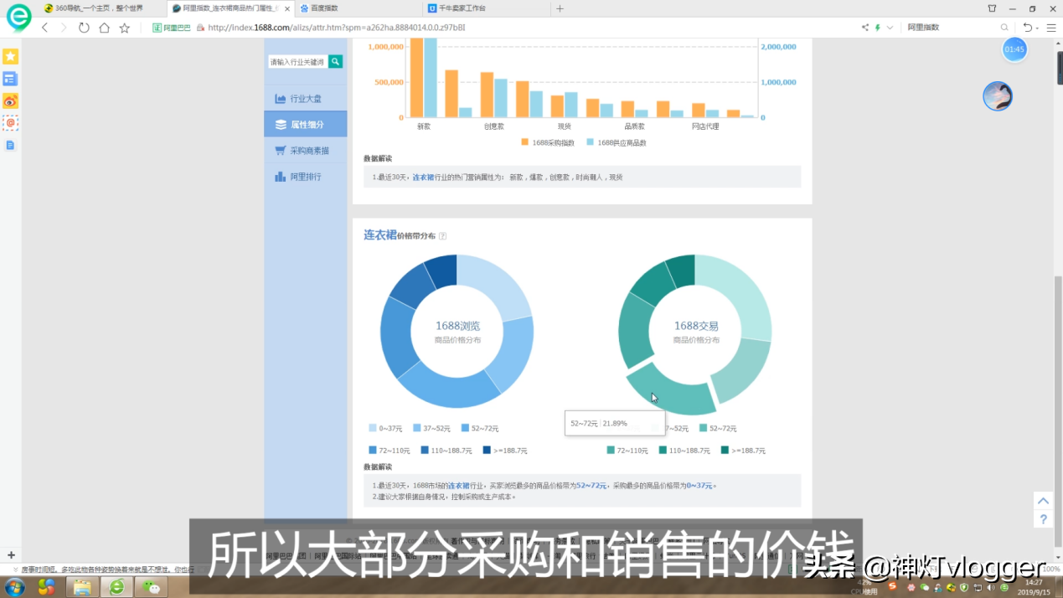Click the scroll-to-top arrow button

(x=1043, y=501)
